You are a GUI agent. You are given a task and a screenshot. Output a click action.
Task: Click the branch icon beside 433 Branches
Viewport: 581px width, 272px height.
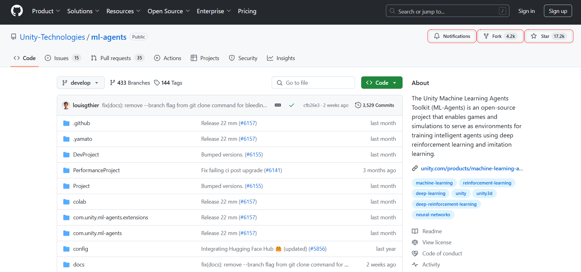(x=113, y=83)
